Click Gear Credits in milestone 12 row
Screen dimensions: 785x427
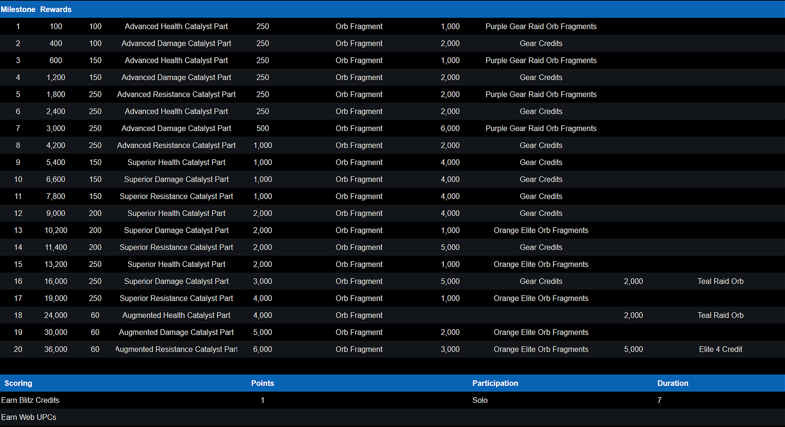pyautogui.click(x=541, y=213)
